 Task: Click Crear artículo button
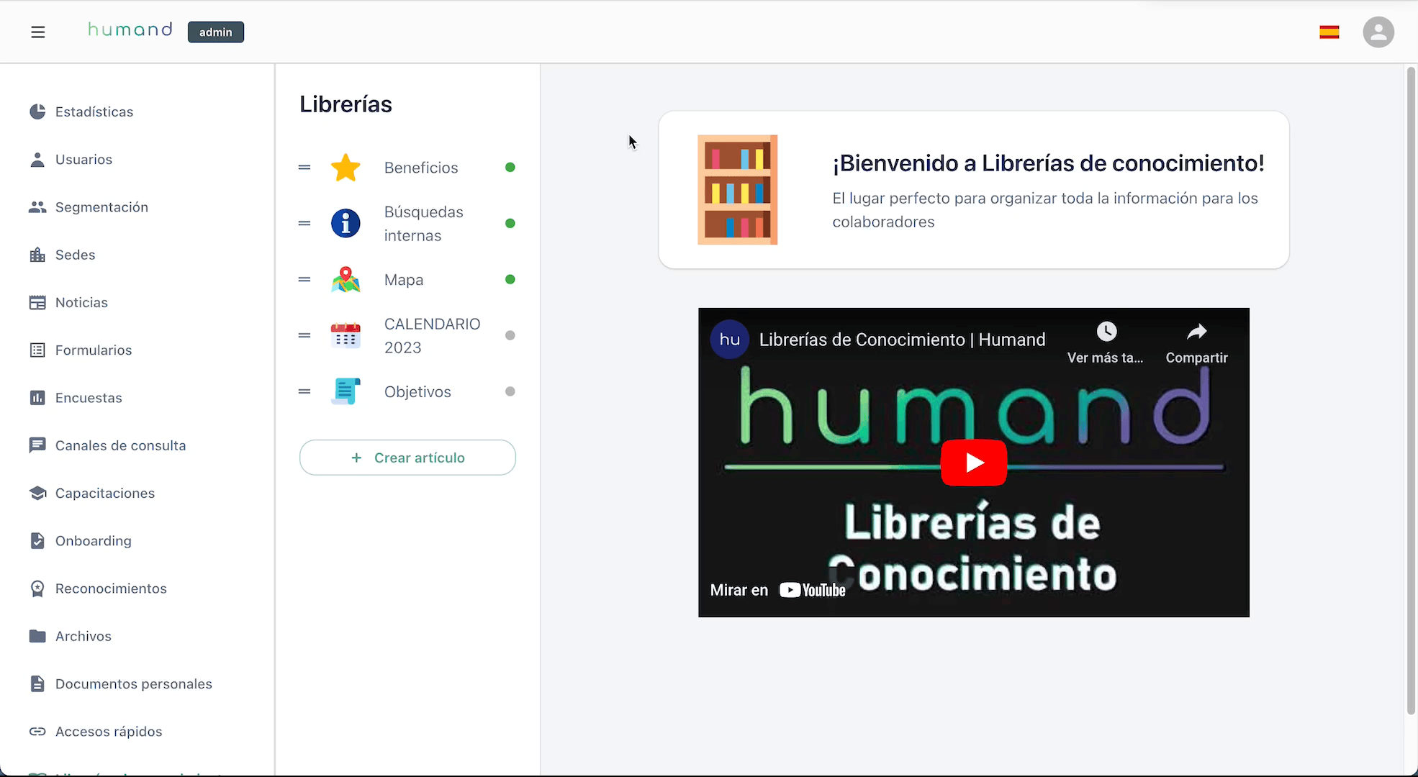pyautogui.click(x=407, y=458)
